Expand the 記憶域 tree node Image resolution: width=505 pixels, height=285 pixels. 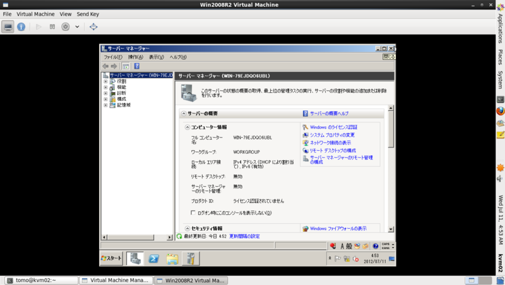pyautogui.click(x=105, y=105)
